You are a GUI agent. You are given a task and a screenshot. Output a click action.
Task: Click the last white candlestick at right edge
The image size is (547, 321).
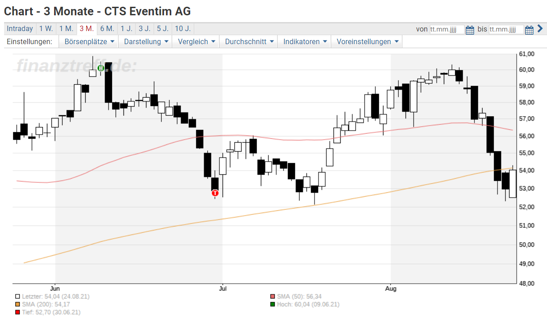tap(513, 184)
